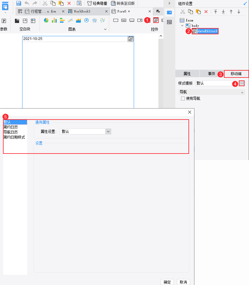Screen dimensions: 249x285
Task: Click the date editor widget icon
Action: pyautogui.click(x=156, y=20)
